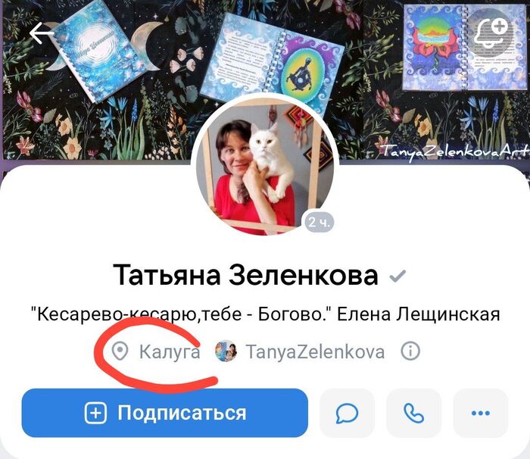Tap the small TanyaZelenkova community avatar
This screenshot has width=530, height=459.
pyautogui.click(x=226, y=351)
